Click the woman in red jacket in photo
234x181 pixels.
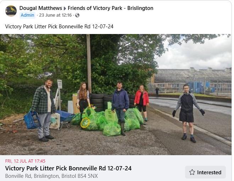141,103
